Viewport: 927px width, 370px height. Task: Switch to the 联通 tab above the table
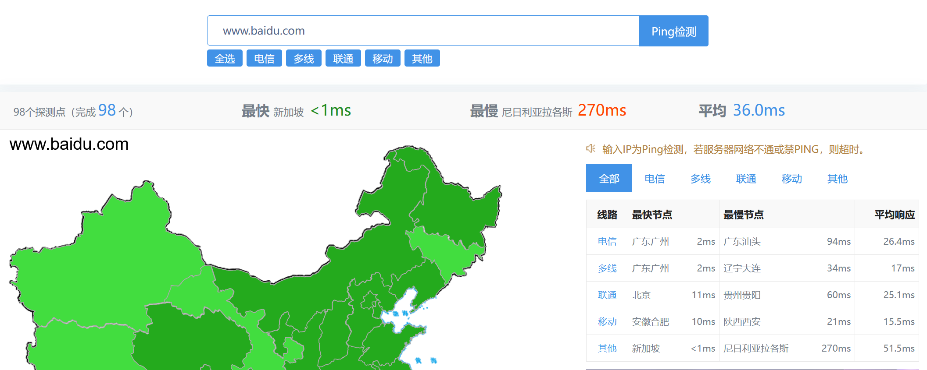point(746,178)
